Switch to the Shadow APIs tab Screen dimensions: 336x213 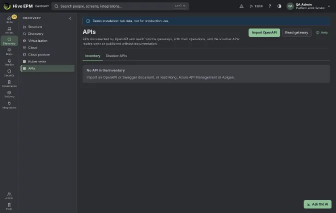(116, 55)
